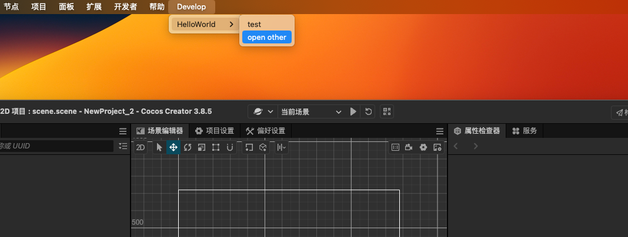Refresh the preview with reload icon
628x237 pixels.
[x=368, y=111]
